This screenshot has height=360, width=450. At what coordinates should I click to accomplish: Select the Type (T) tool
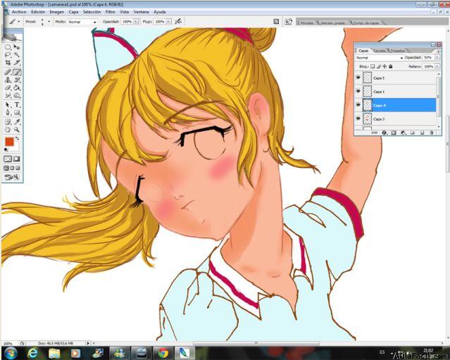coord(17,105)
